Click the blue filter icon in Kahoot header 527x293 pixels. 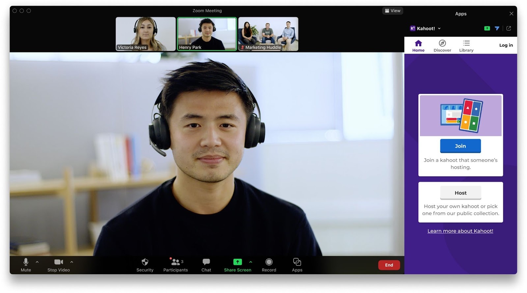point(497,28)
